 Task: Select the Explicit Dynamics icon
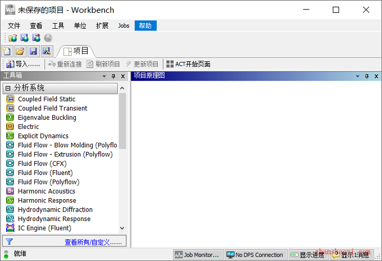[10, 136]
